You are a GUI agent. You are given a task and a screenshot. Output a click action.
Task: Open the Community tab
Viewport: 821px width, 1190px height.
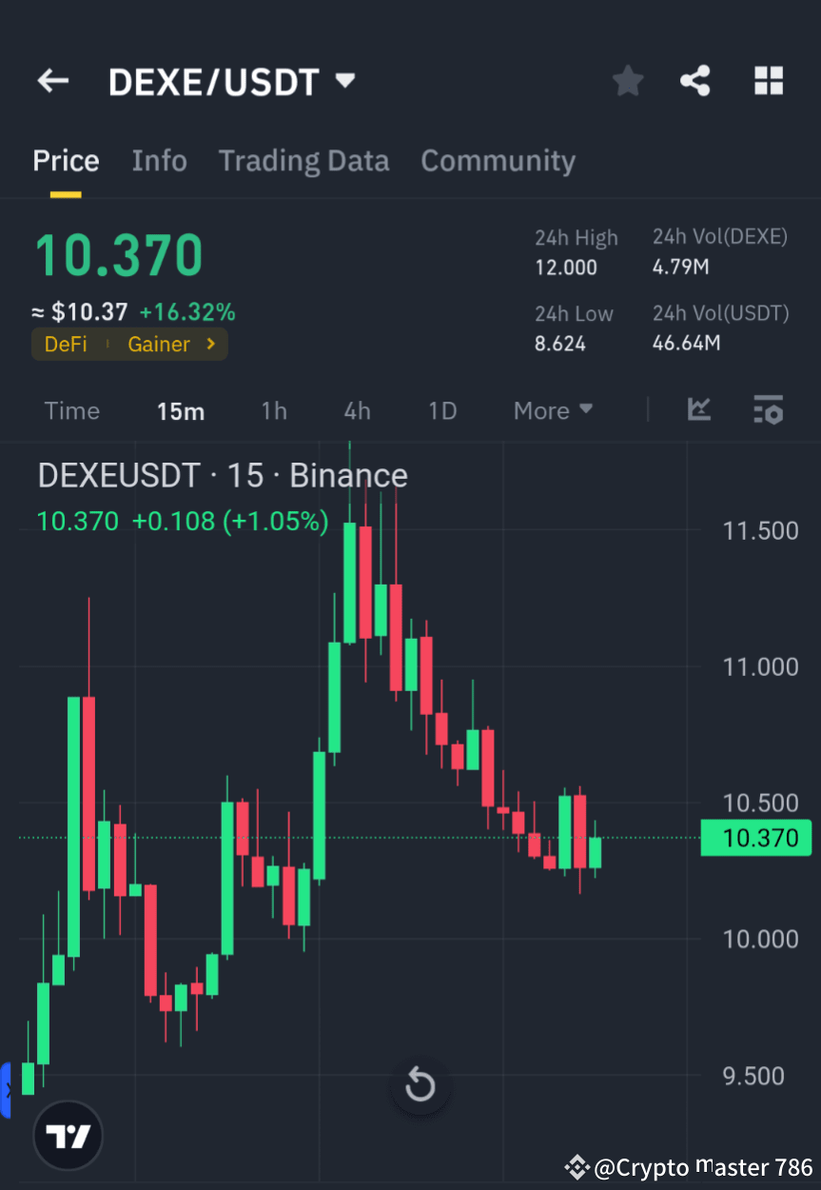pyautogui.click(x=498, y=160)
